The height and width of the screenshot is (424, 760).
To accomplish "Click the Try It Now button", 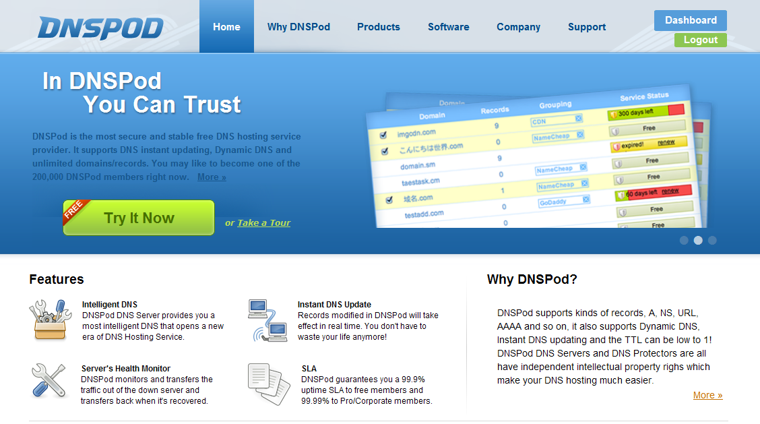I will coord(139,218).
